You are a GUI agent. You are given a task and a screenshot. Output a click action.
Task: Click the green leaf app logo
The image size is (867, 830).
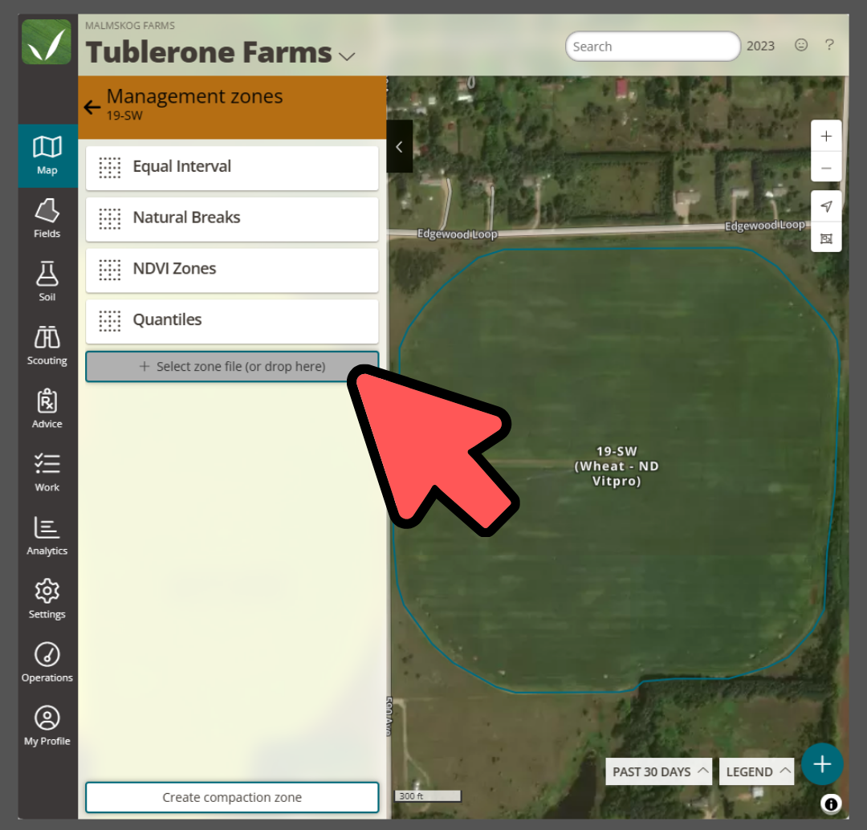pos(47,42)
